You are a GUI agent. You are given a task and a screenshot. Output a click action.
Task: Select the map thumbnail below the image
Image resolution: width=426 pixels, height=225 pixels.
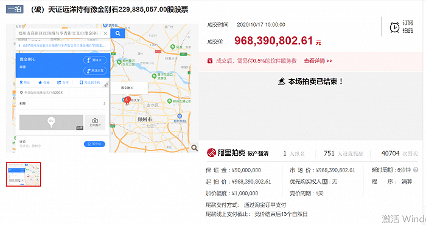click(23, 175)
